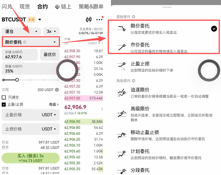This screenshot has width=221, height=175.
Task: Click ask price 62,908.30 in order book
Action: tap(72, 51)
